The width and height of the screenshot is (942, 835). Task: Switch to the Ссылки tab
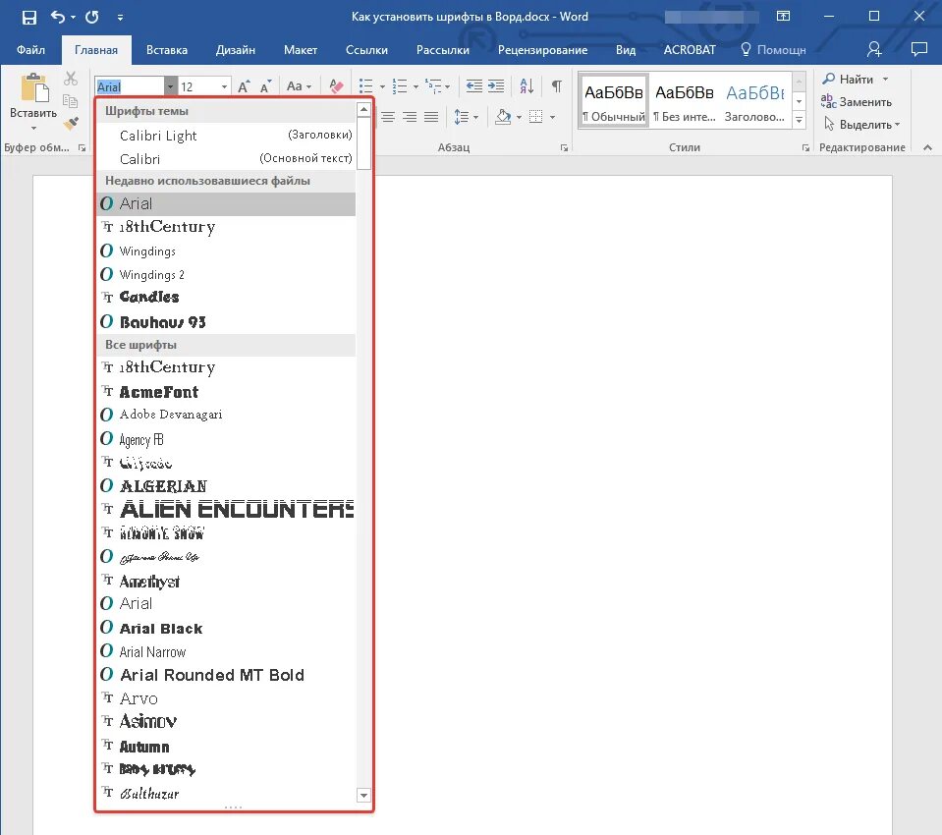366,50
